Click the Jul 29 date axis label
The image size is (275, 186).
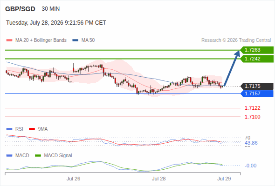(x=224, y=179)
